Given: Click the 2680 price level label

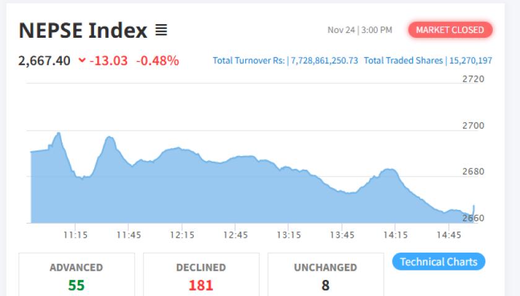Looking at the screenshot, I should pyautogui.click(x=473, y=172).
